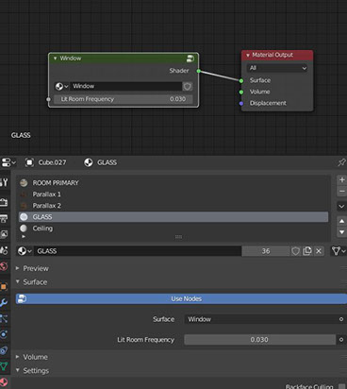Click the animate dot beside Lit Room Frequency

pyautogui.click(x=341, y=340)
